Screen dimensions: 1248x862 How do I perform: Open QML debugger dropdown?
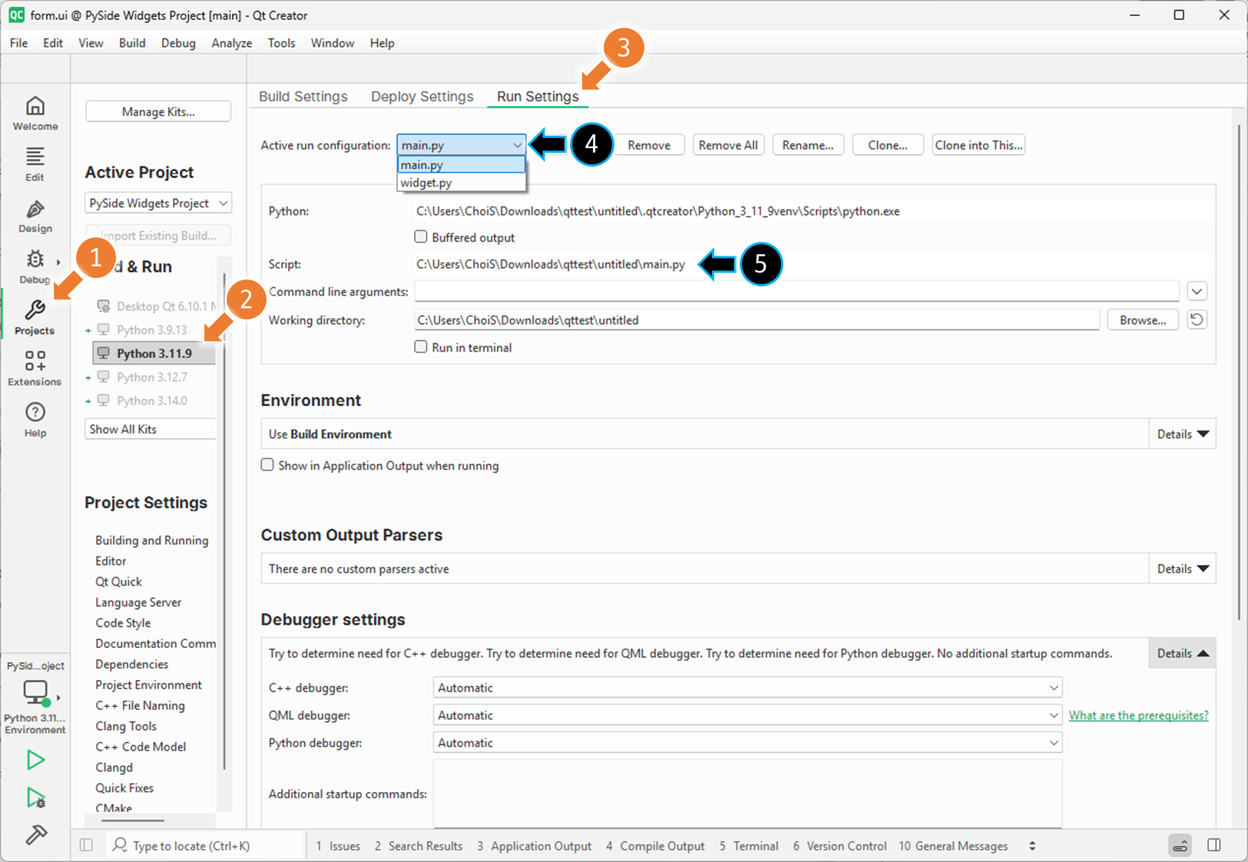tap(747, 715)
